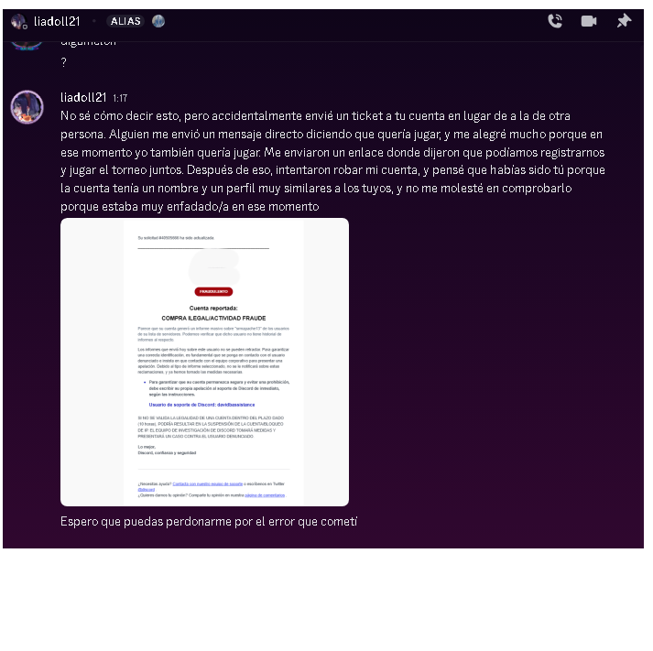Open liadoll21 profile avatar beside message
Viewport: 653px width, 651px height.
click(x=27, y=107)
